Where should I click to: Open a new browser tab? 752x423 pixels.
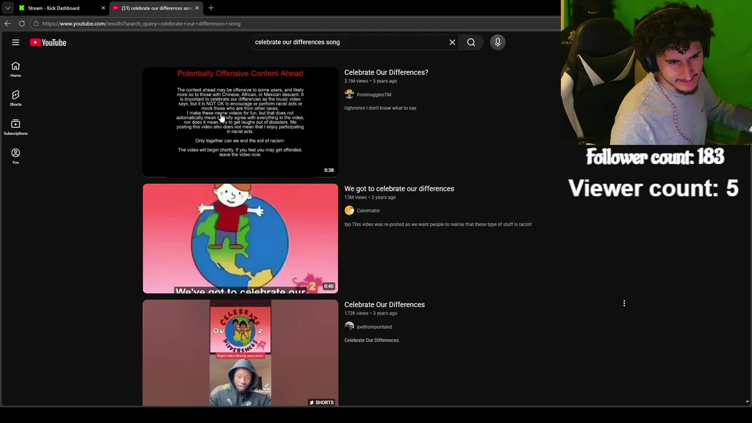211,8
